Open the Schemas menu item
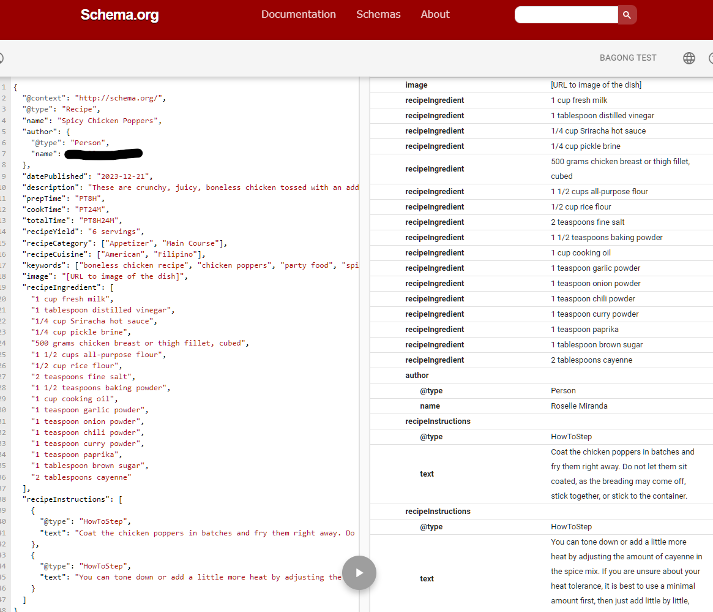 coord(378,14)
